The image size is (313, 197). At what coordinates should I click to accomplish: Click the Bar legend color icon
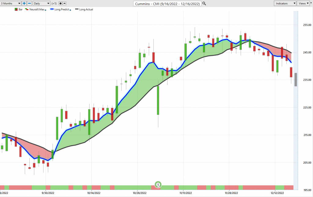[x=16, y=9]
